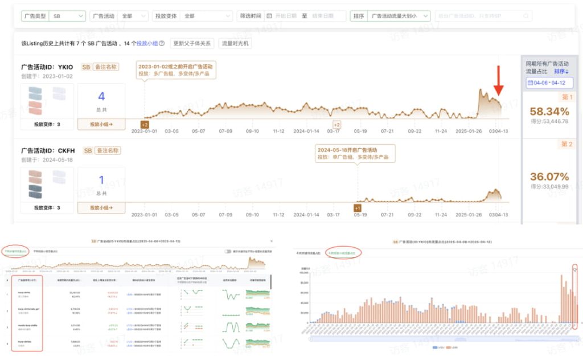Click the calendar icon in 筛选时间
This screenshot has width=583, height=356.
point(269,16)
